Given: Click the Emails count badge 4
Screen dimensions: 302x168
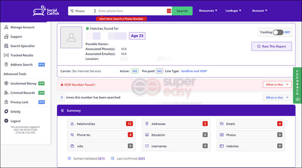Looking at the screenshot, I should pyautogui.click(x=280, y=124).
